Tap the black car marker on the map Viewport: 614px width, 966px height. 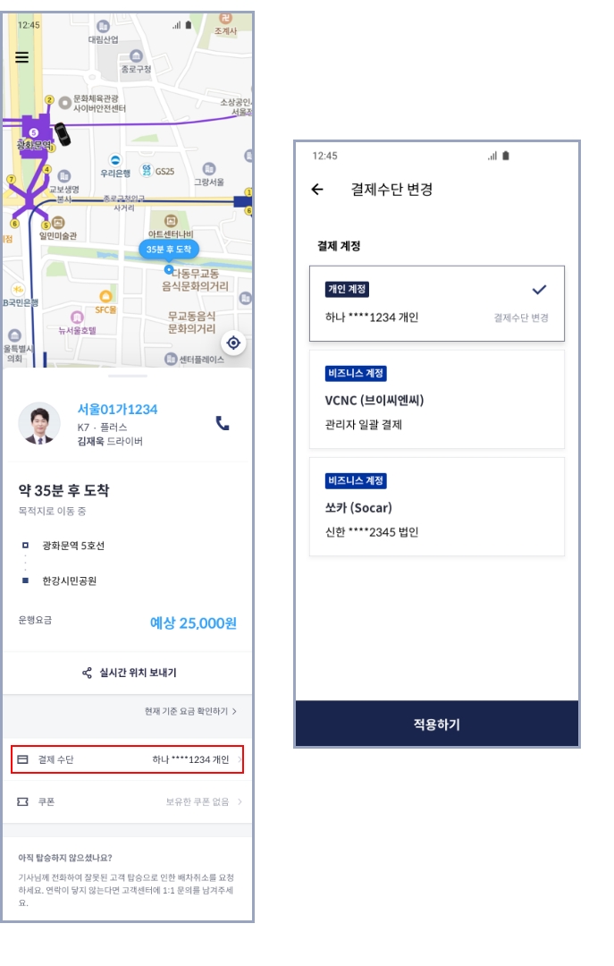[x=63, y=134]
